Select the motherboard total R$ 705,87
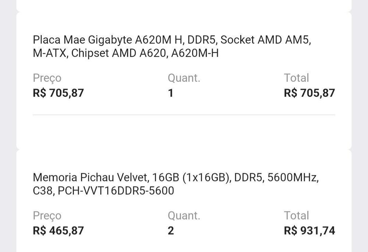368x252 pixels. coord(309,93)
